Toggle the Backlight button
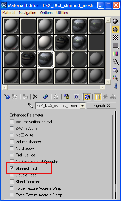 click(x=115, y=30)
